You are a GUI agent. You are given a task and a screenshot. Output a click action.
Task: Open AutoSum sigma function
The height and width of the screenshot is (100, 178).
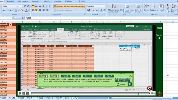[167, 5]
